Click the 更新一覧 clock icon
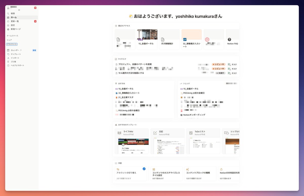Viewport: 304px width, 196px height. 8,21
